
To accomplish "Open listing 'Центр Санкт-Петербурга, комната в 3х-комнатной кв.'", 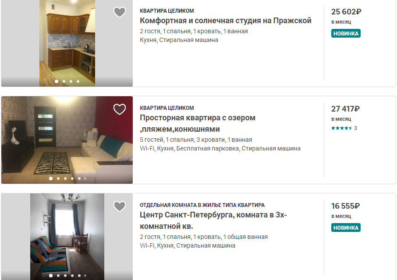I will coord(213,220).
